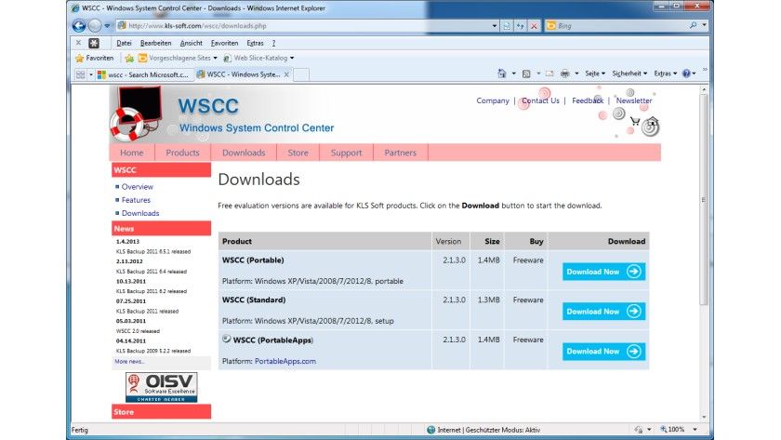This screenshot has width=781, height=440.
Task: Click the home icon beside the cart
Action: point(652,121)
